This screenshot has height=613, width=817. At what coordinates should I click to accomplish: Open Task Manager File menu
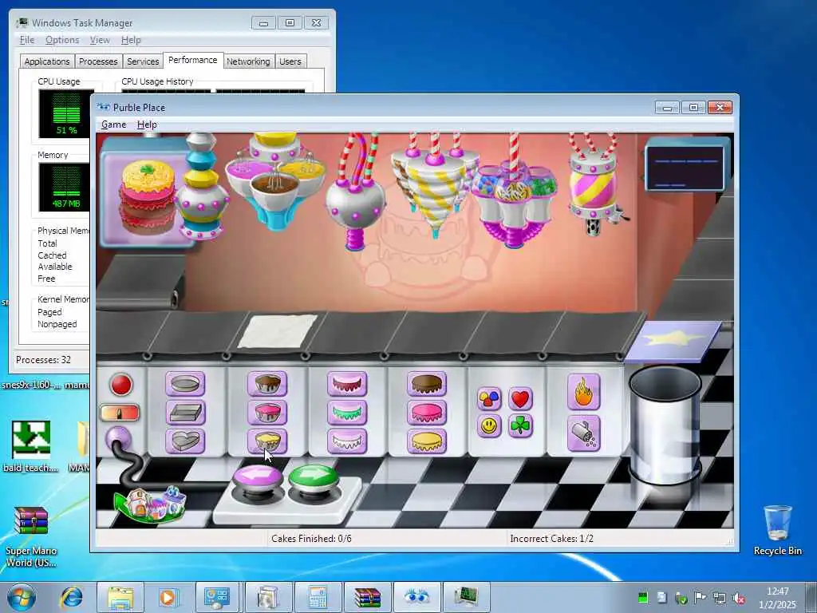click(27, 40)
